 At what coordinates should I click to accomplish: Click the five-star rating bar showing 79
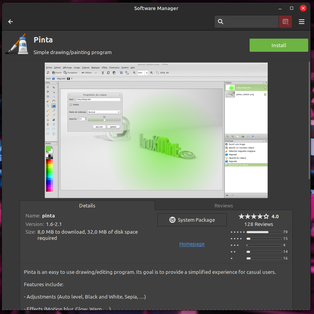264,232
